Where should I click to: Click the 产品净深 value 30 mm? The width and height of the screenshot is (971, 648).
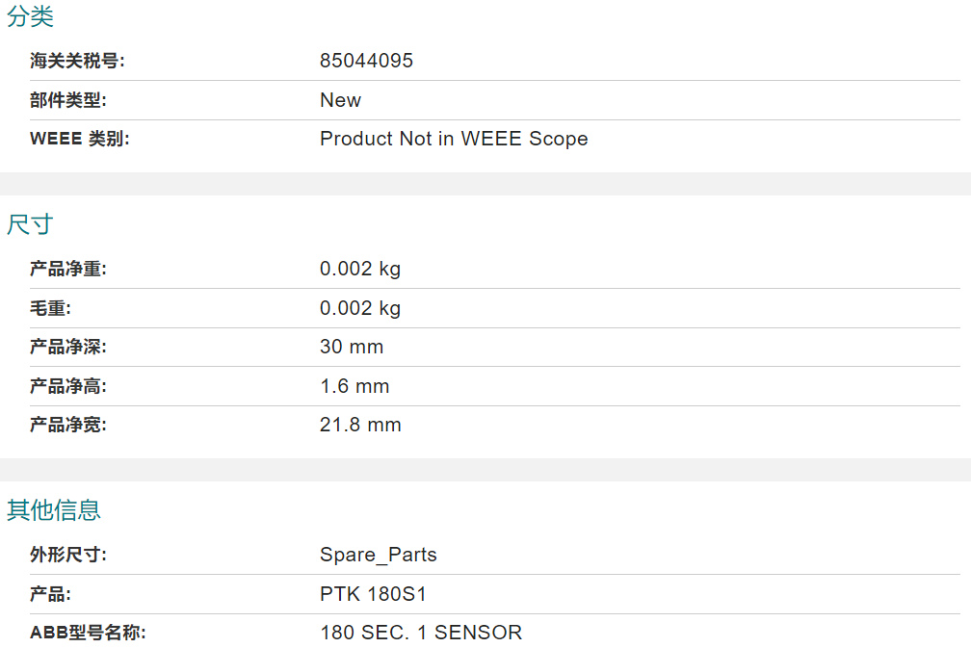352,348
